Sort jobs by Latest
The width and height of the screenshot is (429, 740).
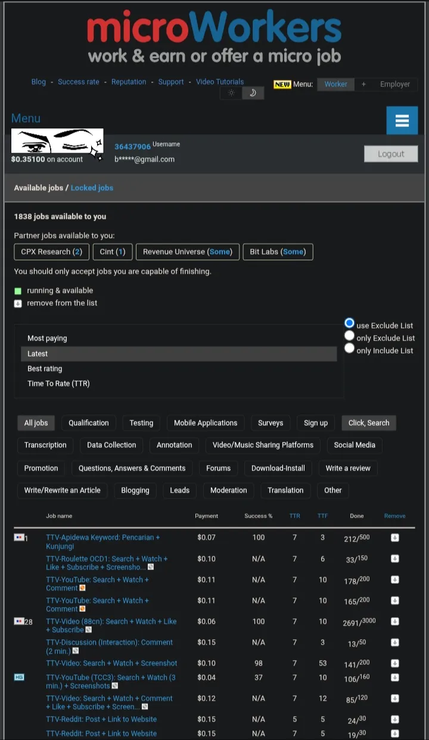click(179, 354)
